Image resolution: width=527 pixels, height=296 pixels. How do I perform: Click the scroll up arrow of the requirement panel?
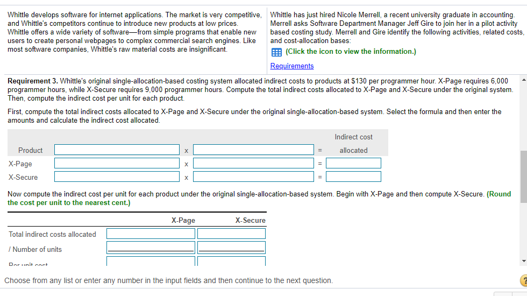click(524, 80)
